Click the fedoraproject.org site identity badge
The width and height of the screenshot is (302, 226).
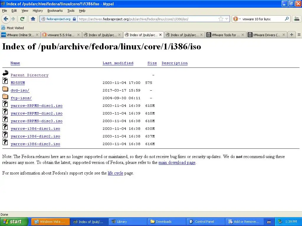point(59,19)
